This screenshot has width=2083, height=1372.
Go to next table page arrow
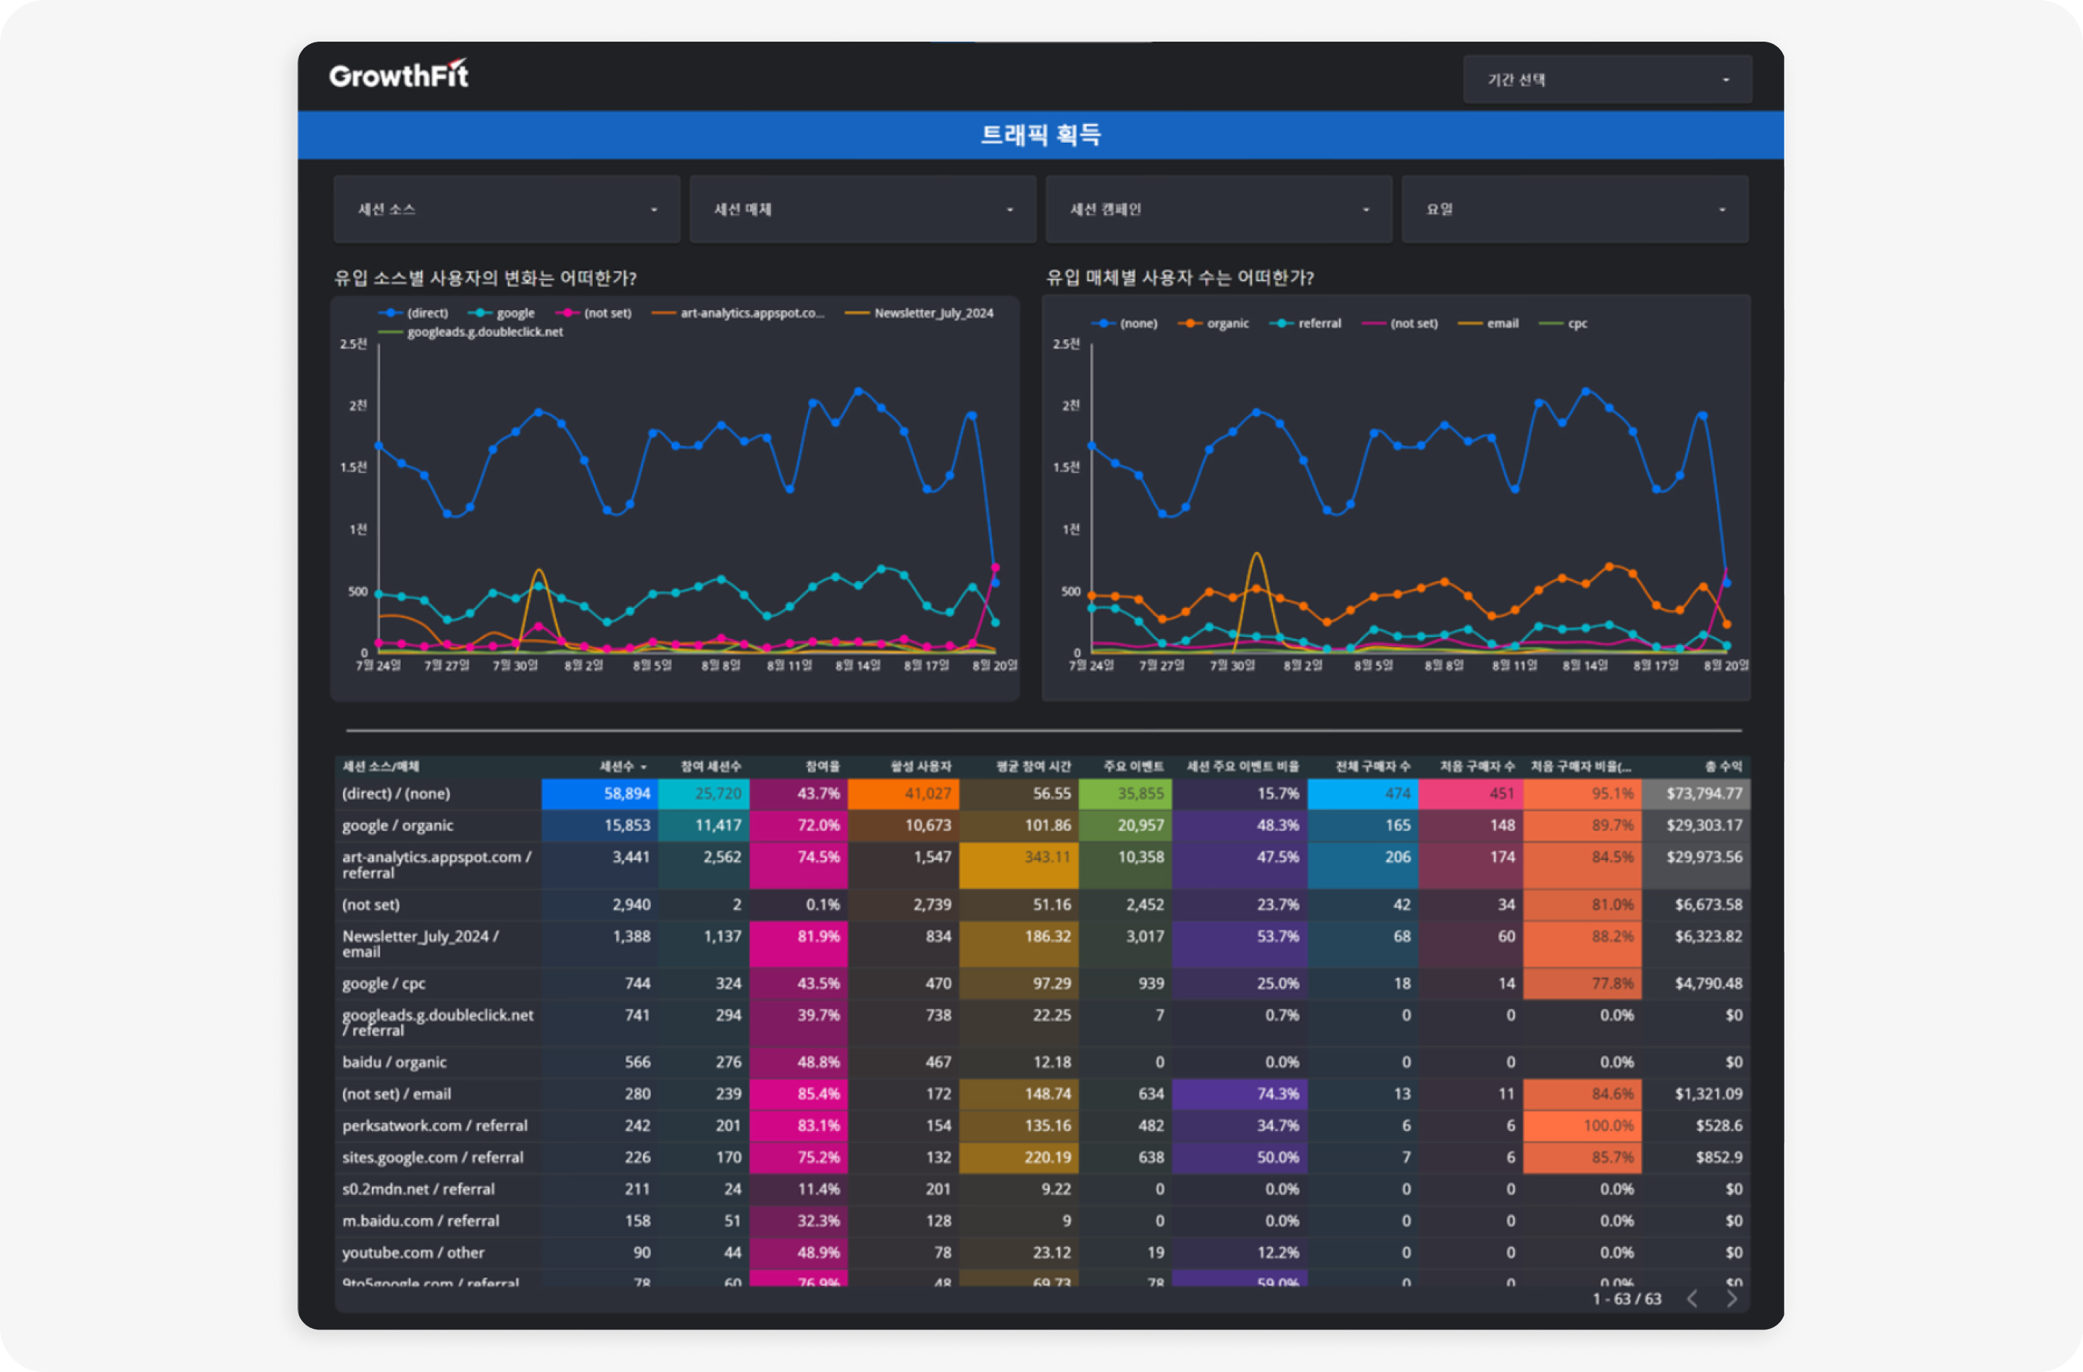tap(1732, 1298)
